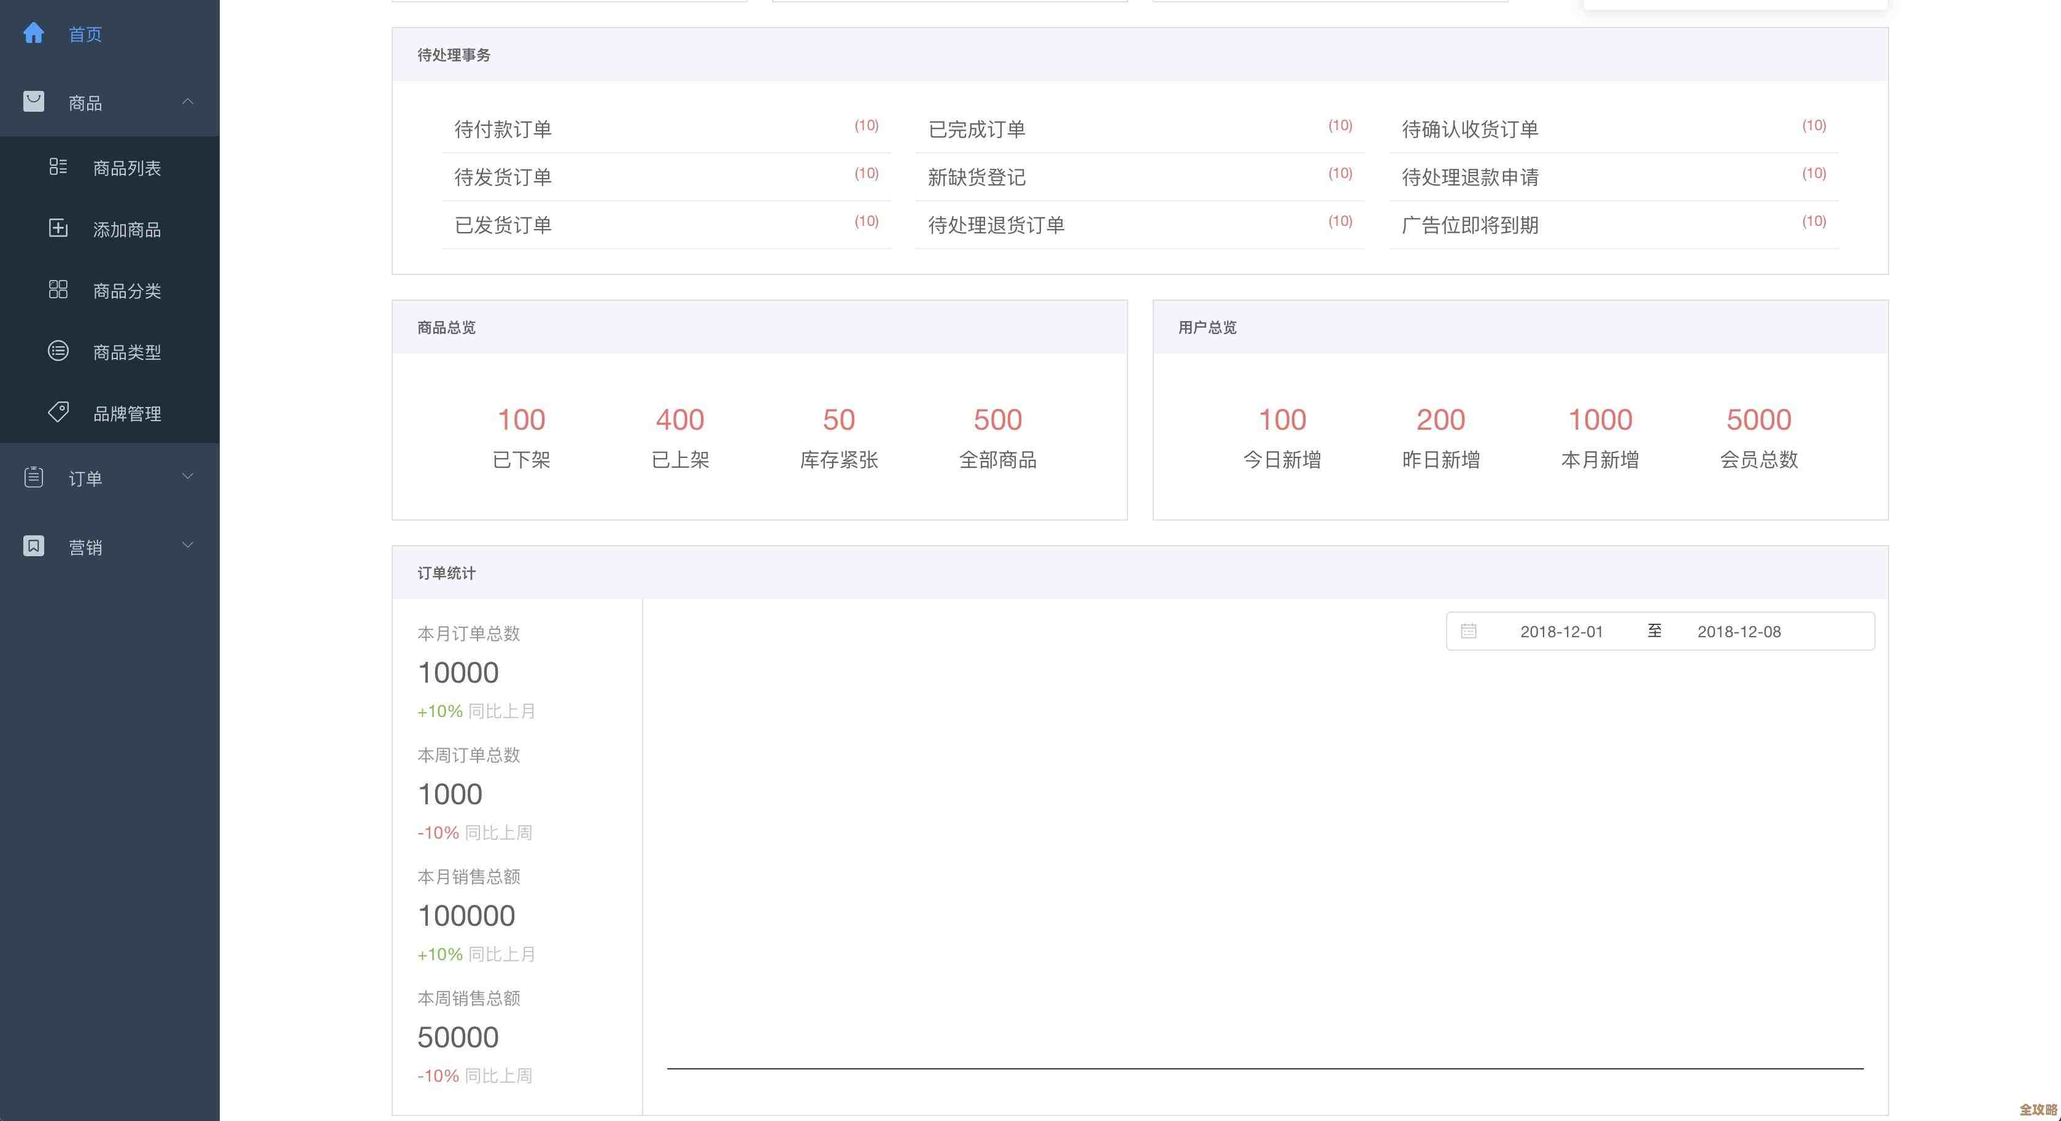
Task: Click the 添加商品 add-product icon
Action: coord(58,228)
